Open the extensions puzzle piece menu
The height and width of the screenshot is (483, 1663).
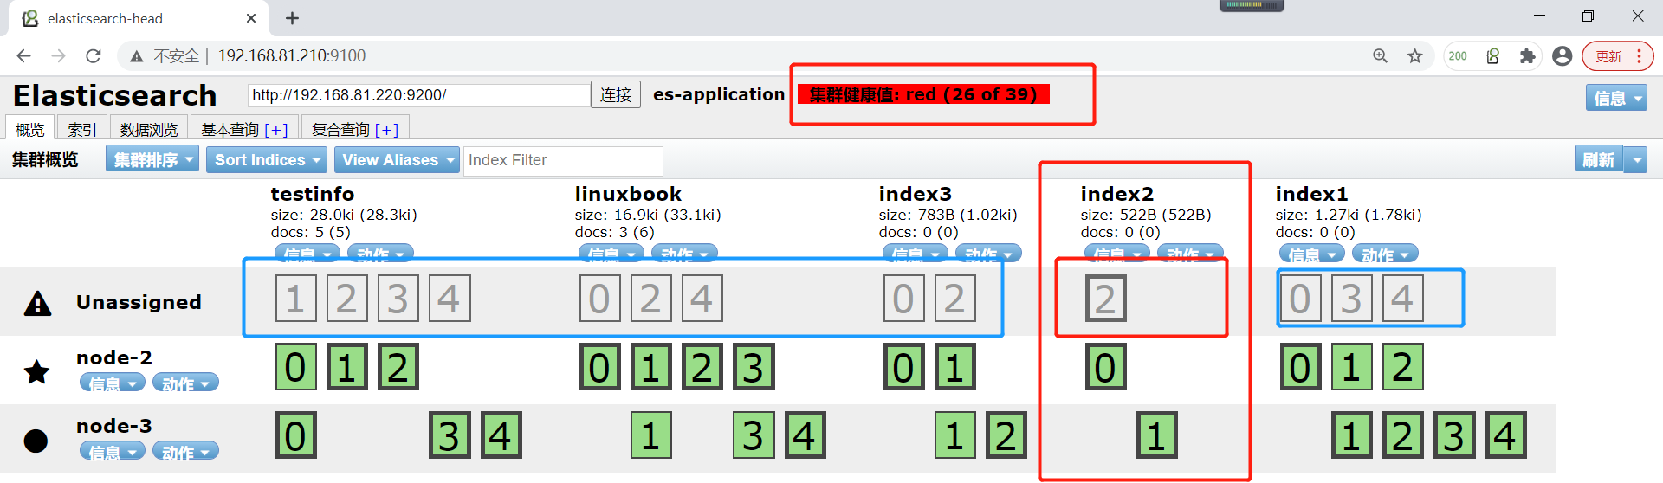point(1528,56)
